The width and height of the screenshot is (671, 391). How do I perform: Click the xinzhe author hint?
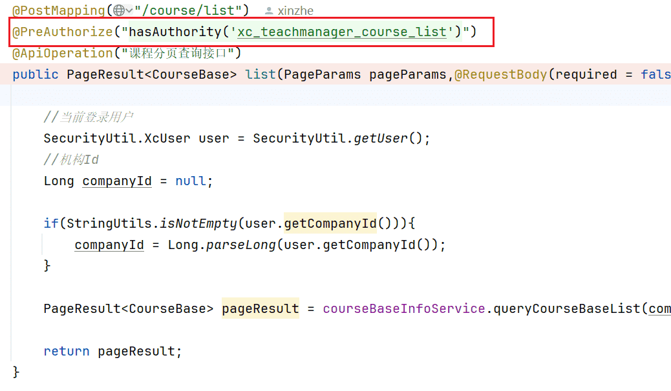click(x=297, y=11)
